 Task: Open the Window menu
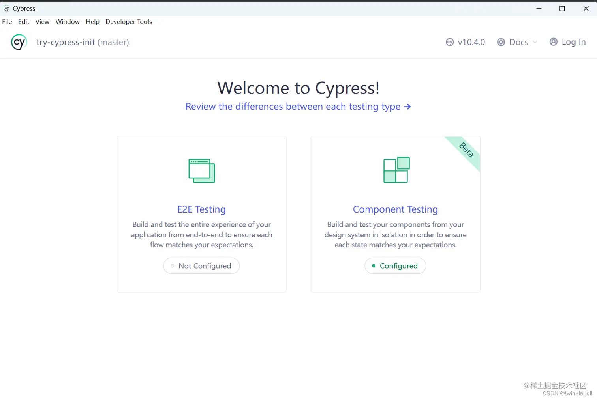68,22
